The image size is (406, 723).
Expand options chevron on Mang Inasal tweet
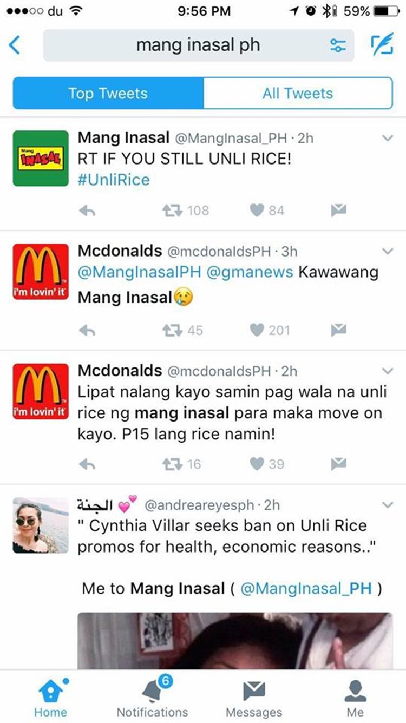[x=388, y=139]
